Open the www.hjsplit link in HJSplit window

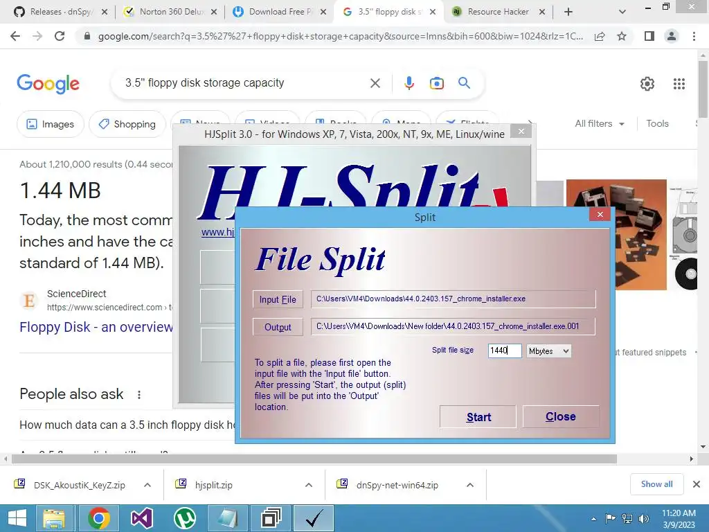coord(218,232)
